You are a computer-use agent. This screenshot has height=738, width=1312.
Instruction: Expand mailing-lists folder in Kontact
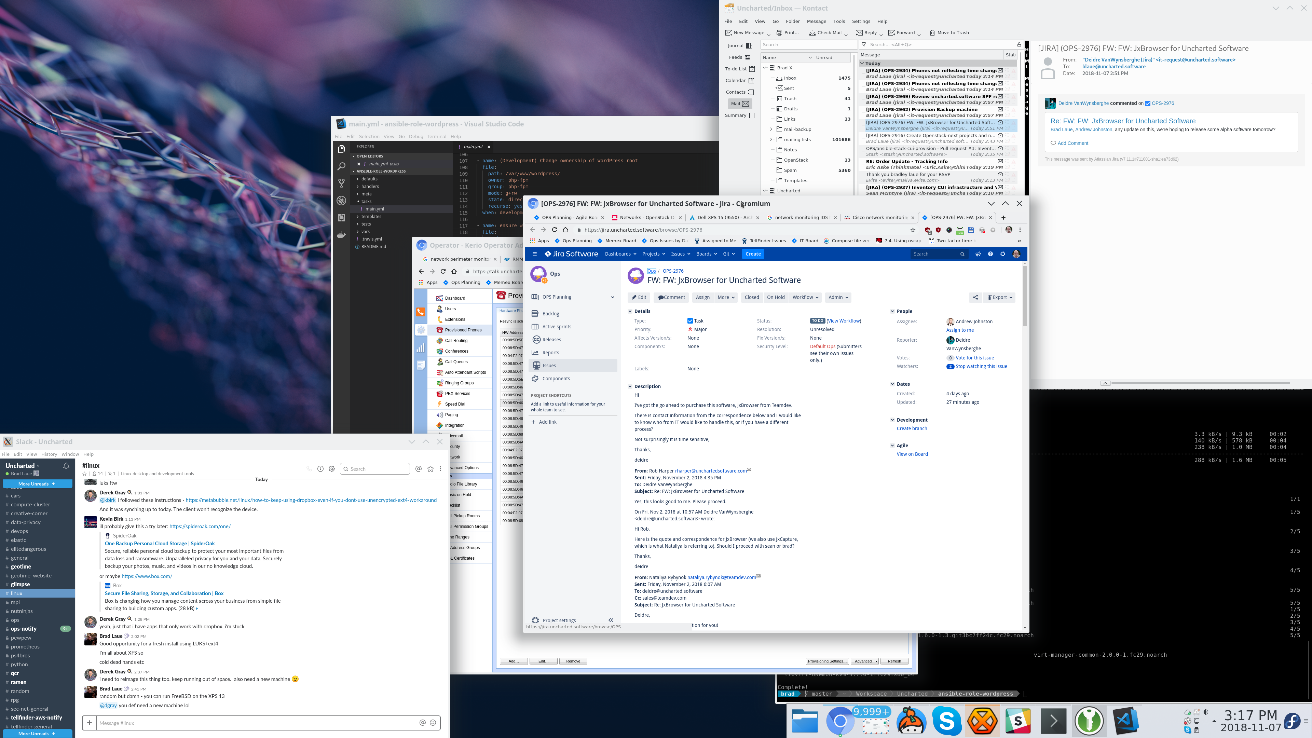[771, 139]
